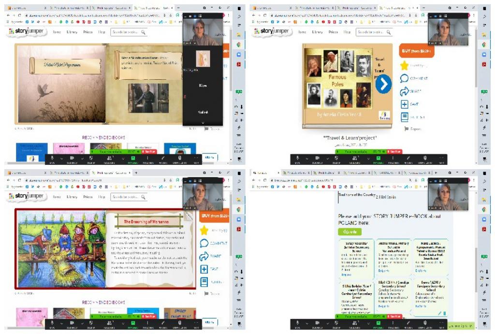Click address bar in Poland e-book page screenshot
495x334 pixels.
[x=339, y=180]
